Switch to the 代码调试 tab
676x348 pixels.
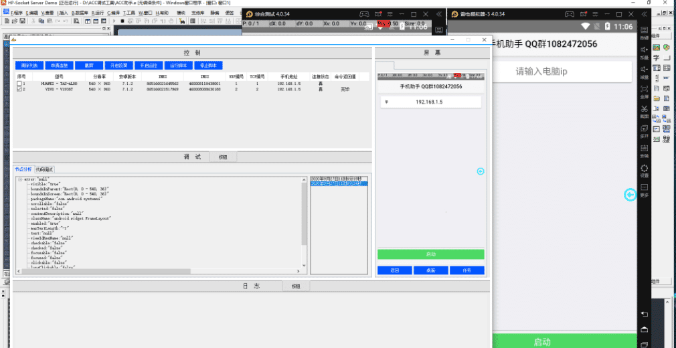pos(44,169)
